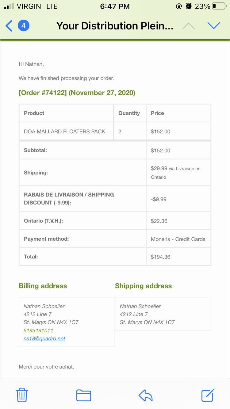Select the DOA MALLARD FLOATERS PACK product cell
Image resolution: width=230 pixels, height=409 pixels.
coord(66,132)
